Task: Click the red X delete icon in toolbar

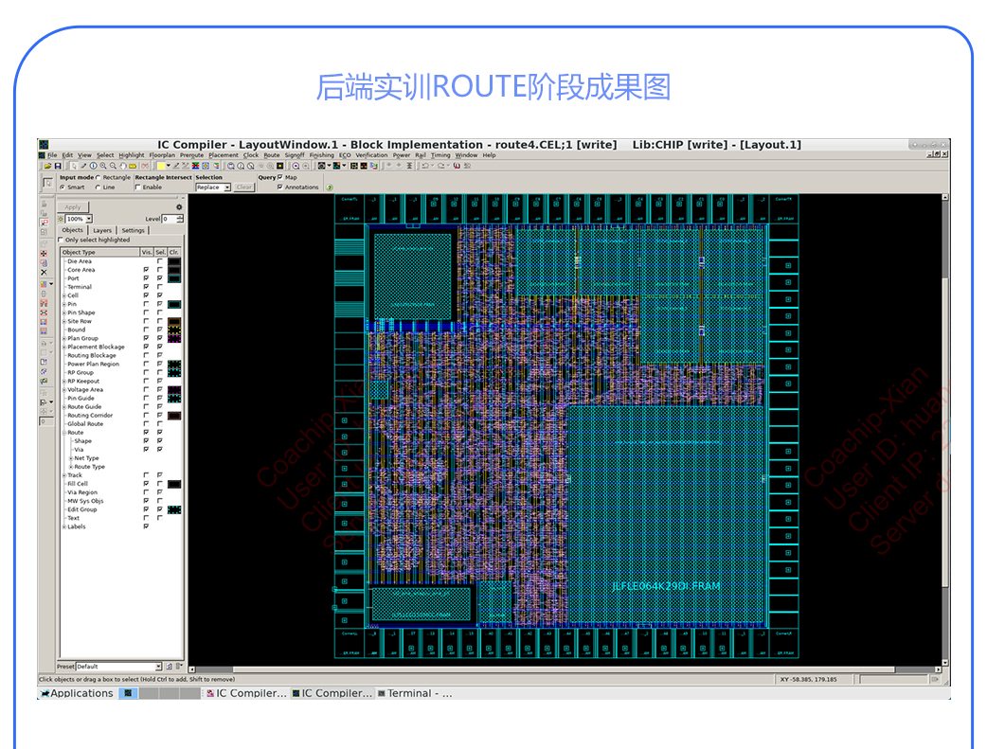Action: tap(145, 166)
